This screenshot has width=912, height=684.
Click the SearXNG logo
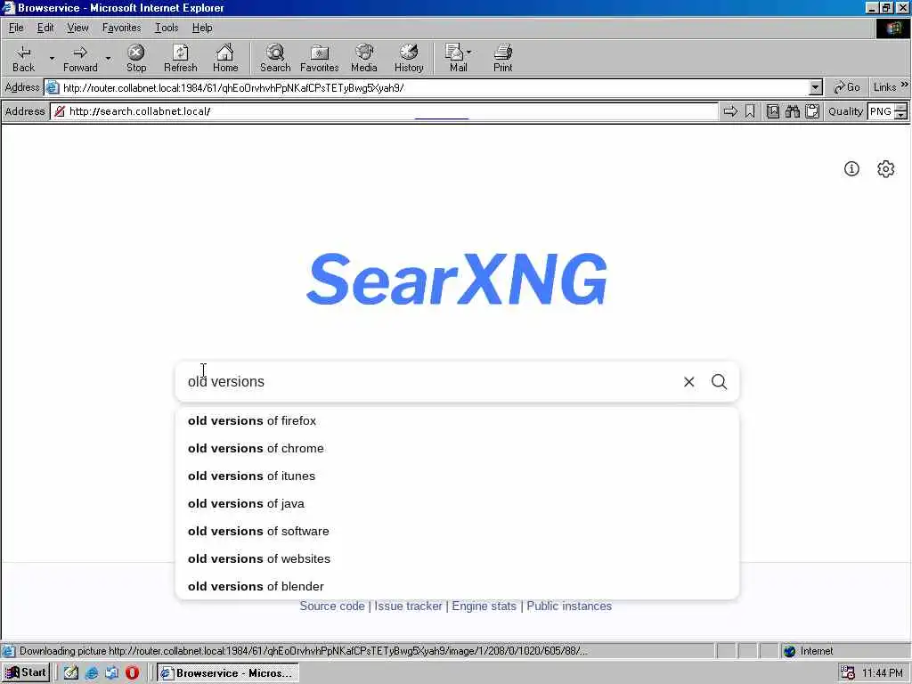point(457,279)
